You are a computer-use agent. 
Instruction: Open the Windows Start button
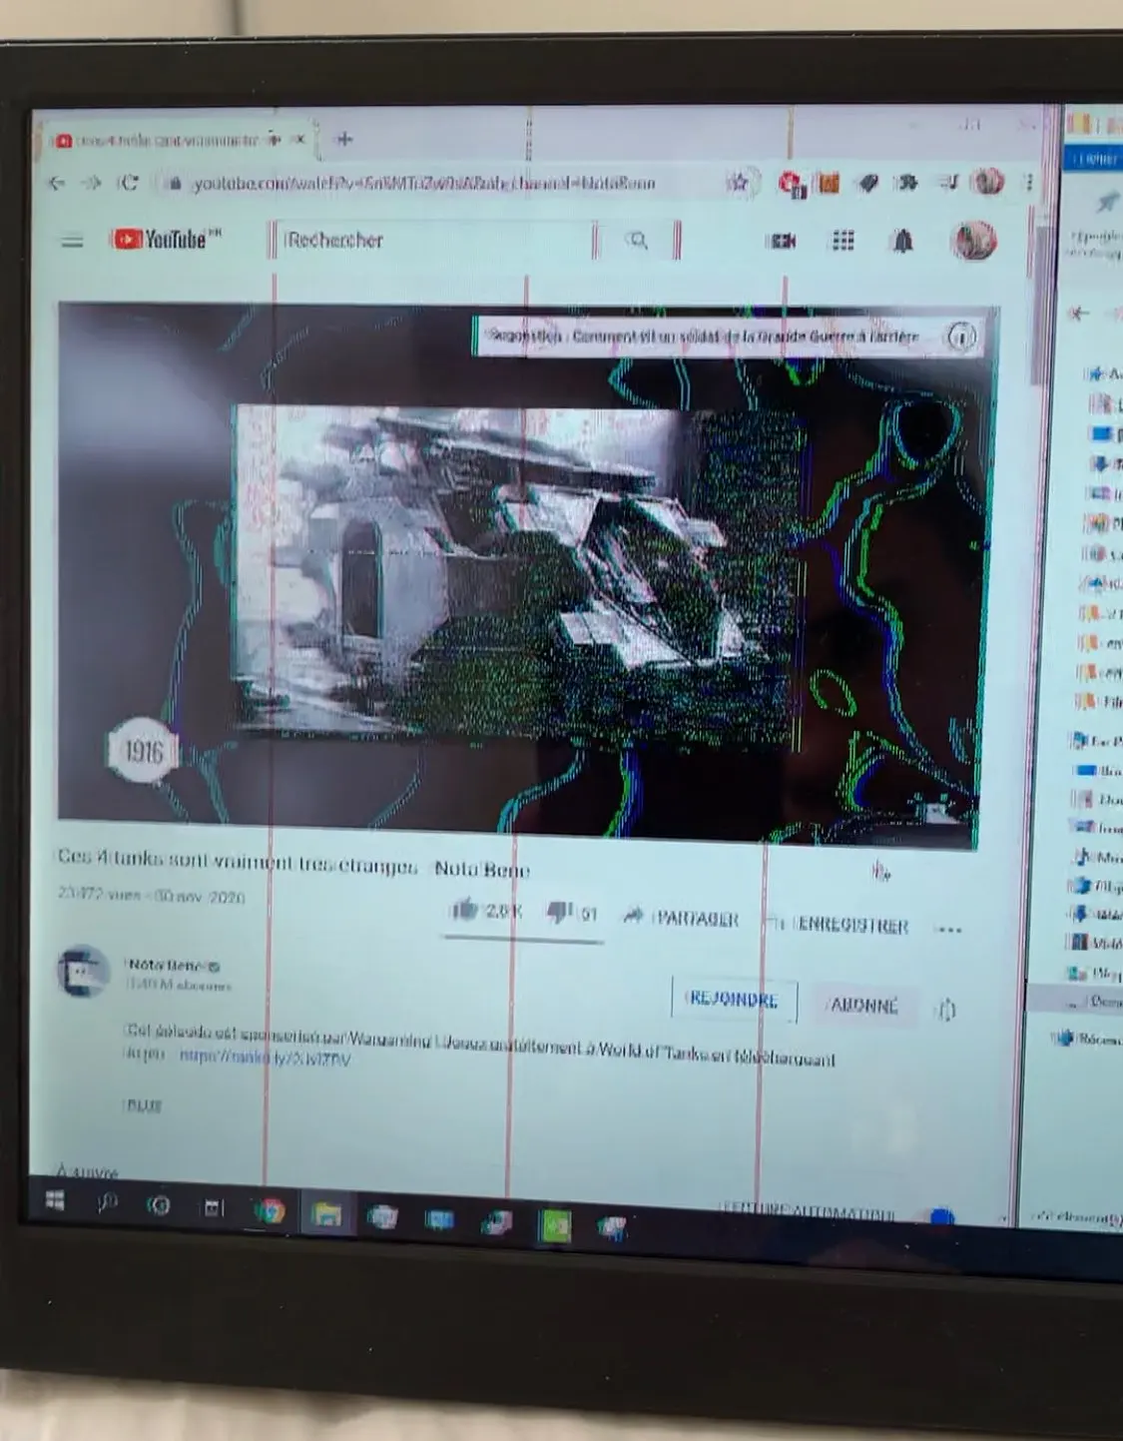tap(55, 1201)
